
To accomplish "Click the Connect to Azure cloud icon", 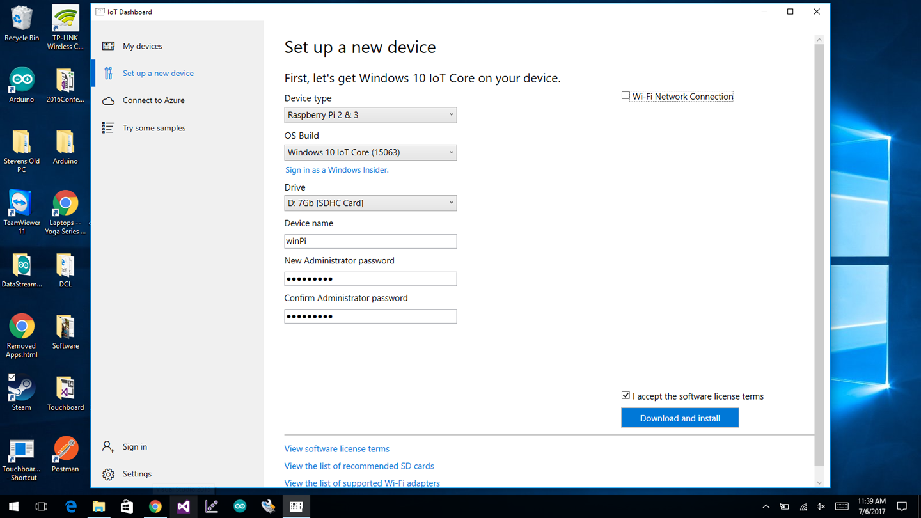I will 108,100.
